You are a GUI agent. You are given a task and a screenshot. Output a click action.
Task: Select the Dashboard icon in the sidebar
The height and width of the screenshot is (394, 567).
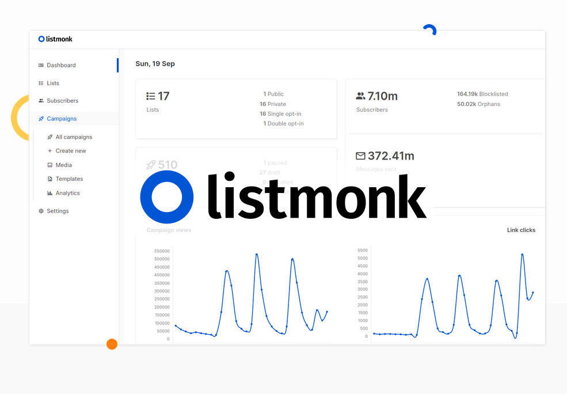pos(41,65)
